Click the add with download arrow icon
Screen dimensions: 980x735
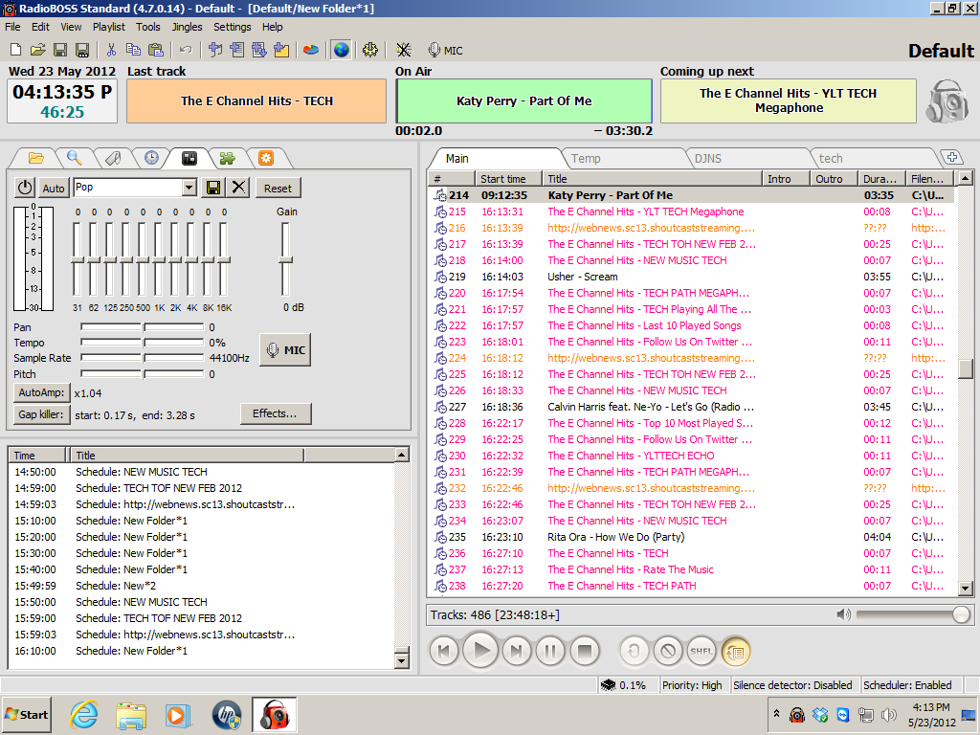pyautogui.click(x=258, y=50)
